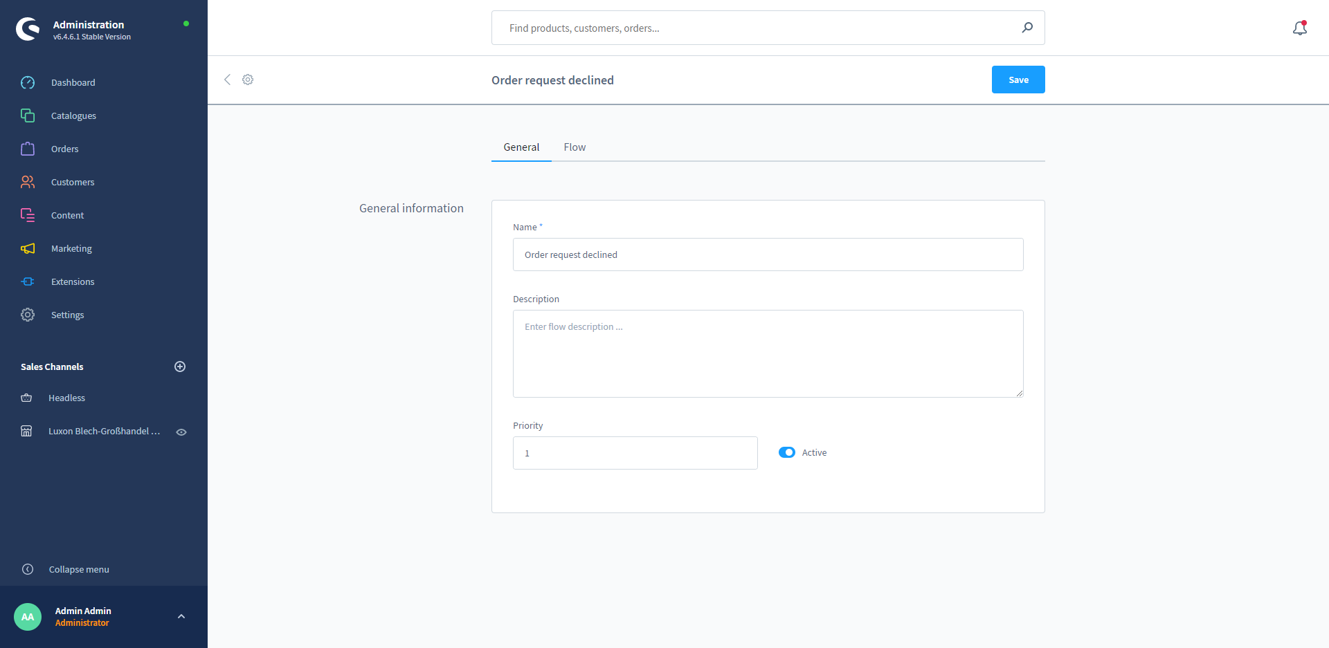Screen dimensions: 1329x648
Task: Expand the Admin Admin user menu
Action: pos(181,616)
